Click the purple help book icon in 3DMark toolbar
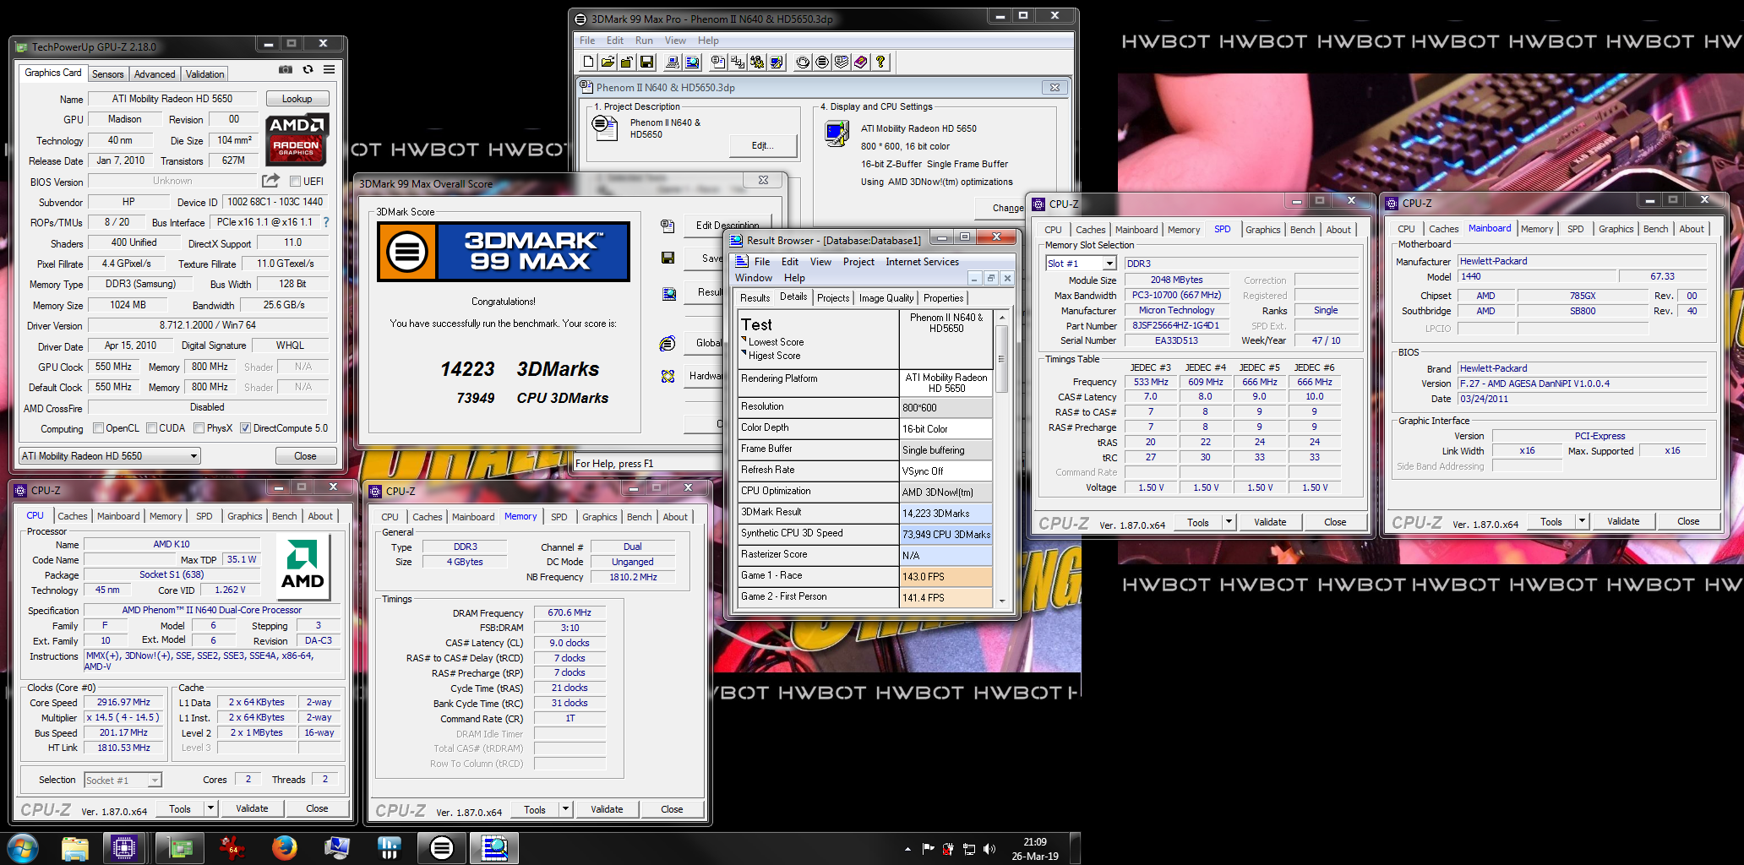The height and width of the screenshot is (865, 1744). 861,62
